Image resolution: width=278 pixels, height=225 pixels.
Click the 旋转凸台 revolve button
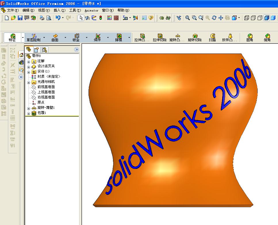pyautogui.click(x=177, y=37)
